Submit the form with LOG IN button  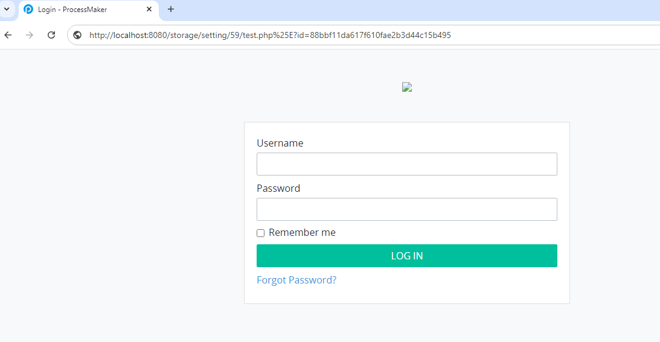[x=406, y=256]
